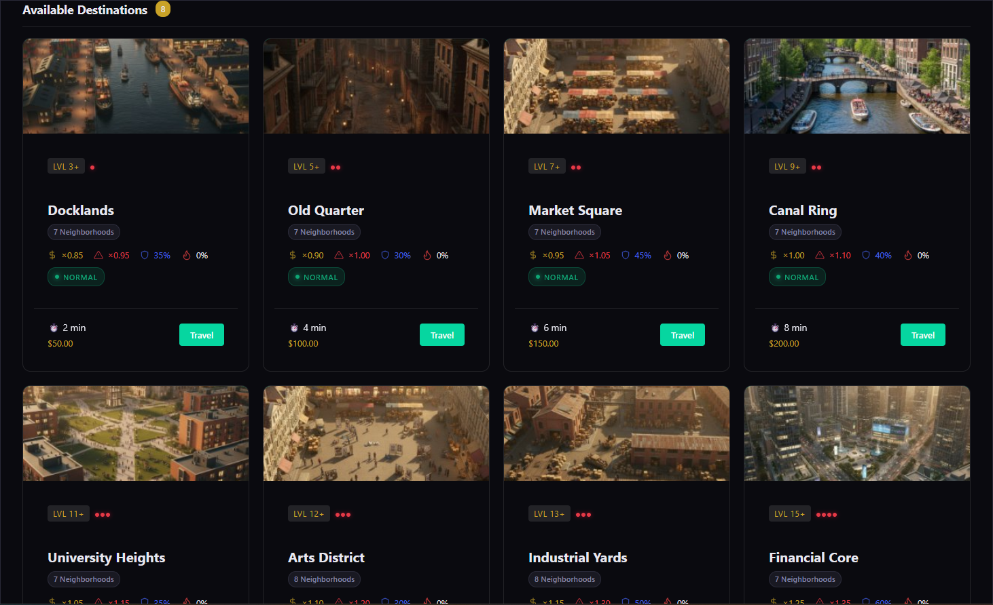
Task: Click the shield icon on Market Square
Action: 626,256
